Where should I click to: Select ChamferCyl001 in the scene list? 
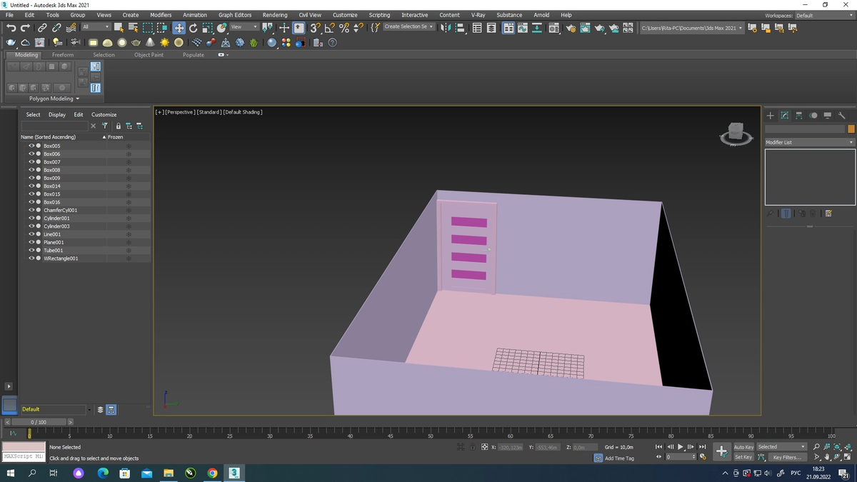[x=61, y=210]
